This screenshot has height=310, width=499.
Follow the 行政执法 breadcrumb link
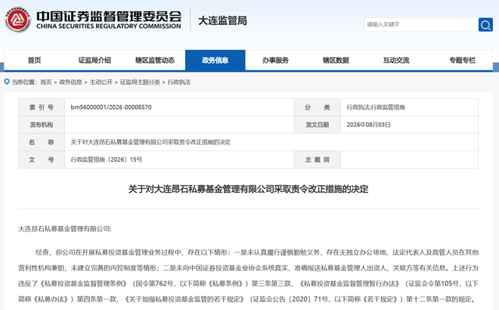point(179,82)
